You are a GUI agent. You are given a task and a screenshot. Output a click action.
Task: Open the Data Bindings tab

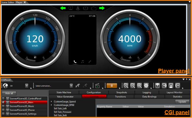149,96
